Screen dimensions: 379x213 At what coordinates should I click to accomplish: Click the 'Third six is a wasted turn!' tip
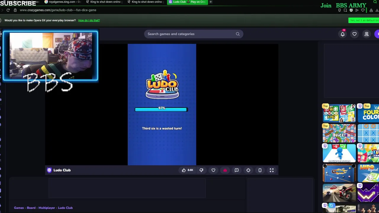[x=162, y=128]
